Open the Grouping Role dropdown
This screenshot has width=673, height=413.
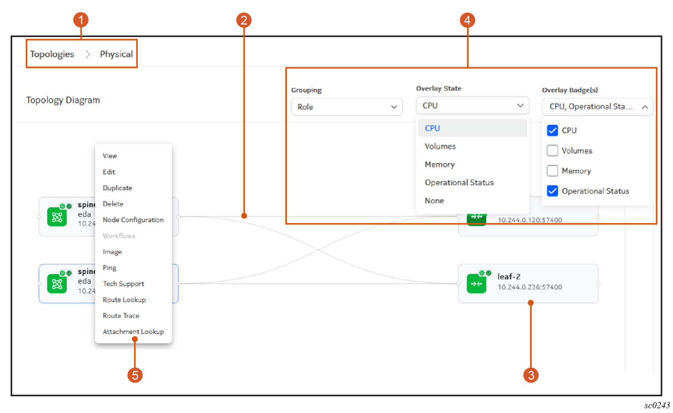pos(347,107)
